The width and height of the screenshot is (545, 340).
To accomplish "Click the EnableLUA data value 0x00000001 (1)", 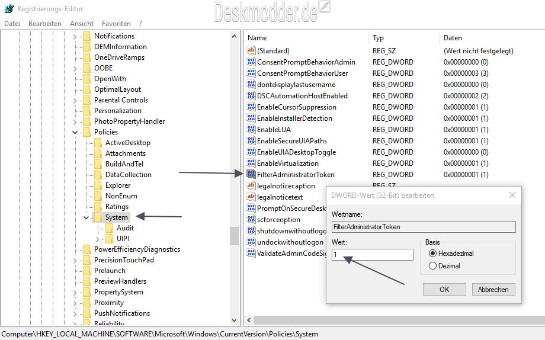I will click(466, 129).
